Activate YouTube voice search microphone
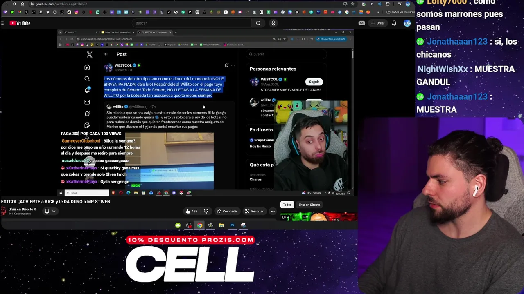 273,23
